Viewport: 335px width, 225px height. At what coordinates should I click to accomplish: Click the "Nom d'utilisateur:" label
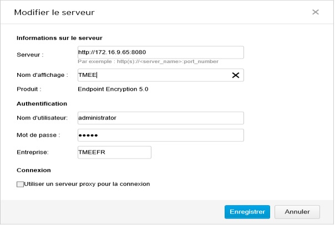(42, 118)
